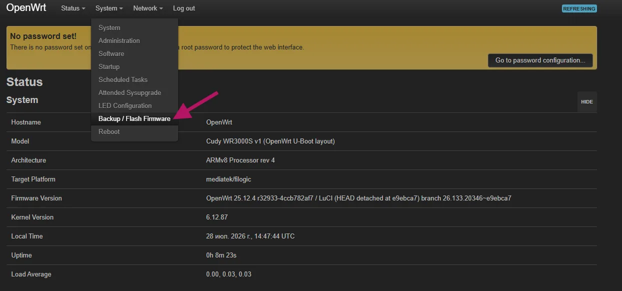The width and height of the screenshot is (622, 291).
Task: Open the Status dropdown menu
Action: click(x=73, y=8)
